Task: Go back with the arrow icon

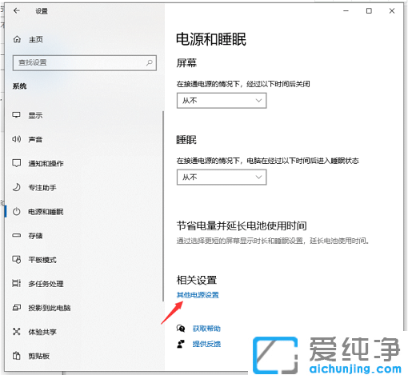Action: (17, 10)
